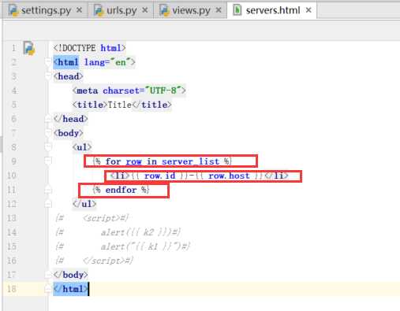Image resolution: width=400 pixels, height=311 pixels.
Task: Collapse the closing head fold on line 6
Action: 48,119
